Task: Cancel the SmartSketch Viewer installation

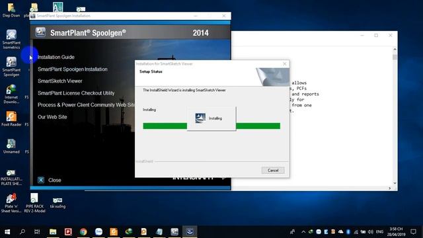Action: (273, 171)
